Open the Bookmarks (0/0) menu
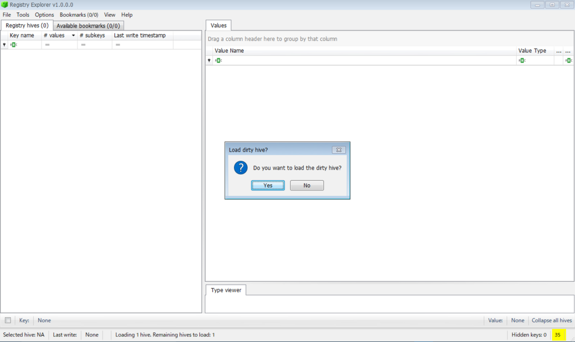Screen dimensions: 575x342 click(79, 15)
